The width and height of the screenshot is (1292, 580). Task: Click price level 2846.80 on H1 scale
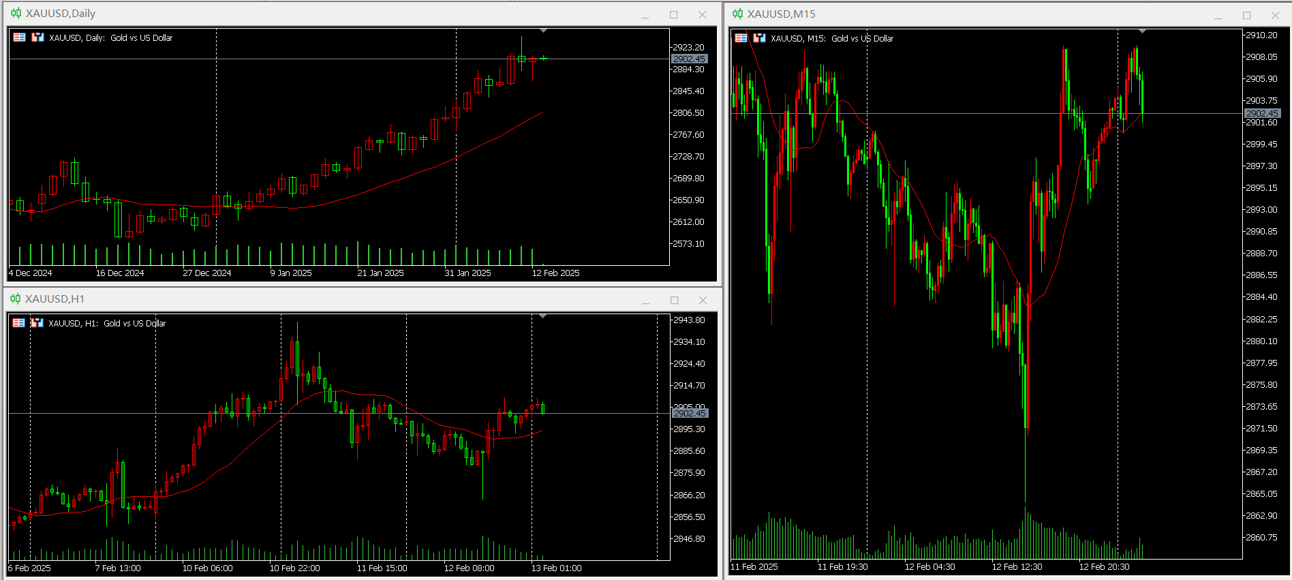click(690, 539)
